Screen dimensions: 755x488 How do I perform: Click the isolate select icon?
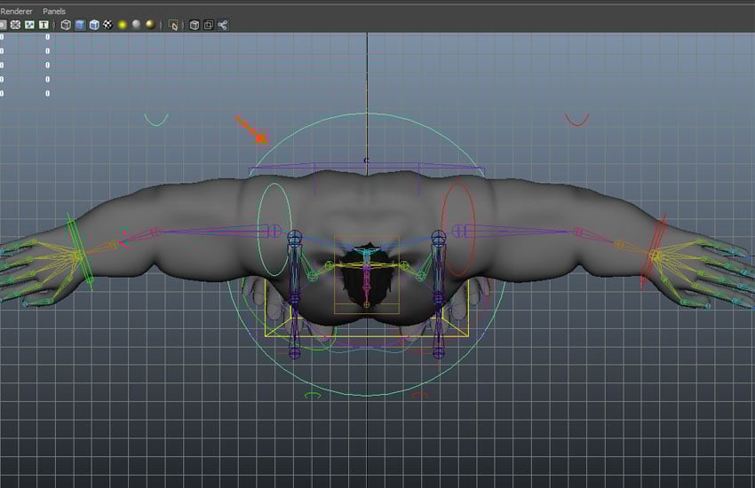pos(173,25)
